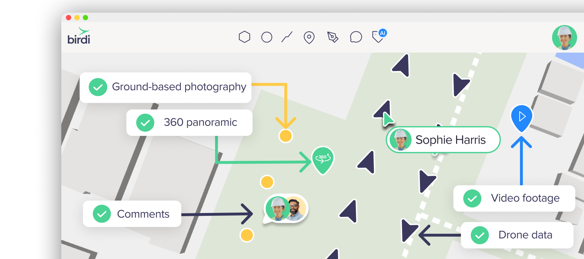Click the Video footage label text
The width and height of the screenshot is (584, 259).
[x=525, y=198]
